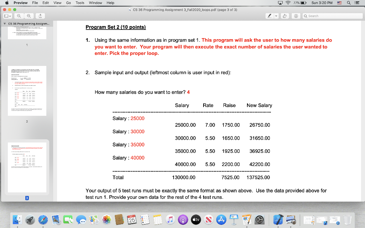
Task: Click the total value 137525.00
Action: tap(258, 177)
